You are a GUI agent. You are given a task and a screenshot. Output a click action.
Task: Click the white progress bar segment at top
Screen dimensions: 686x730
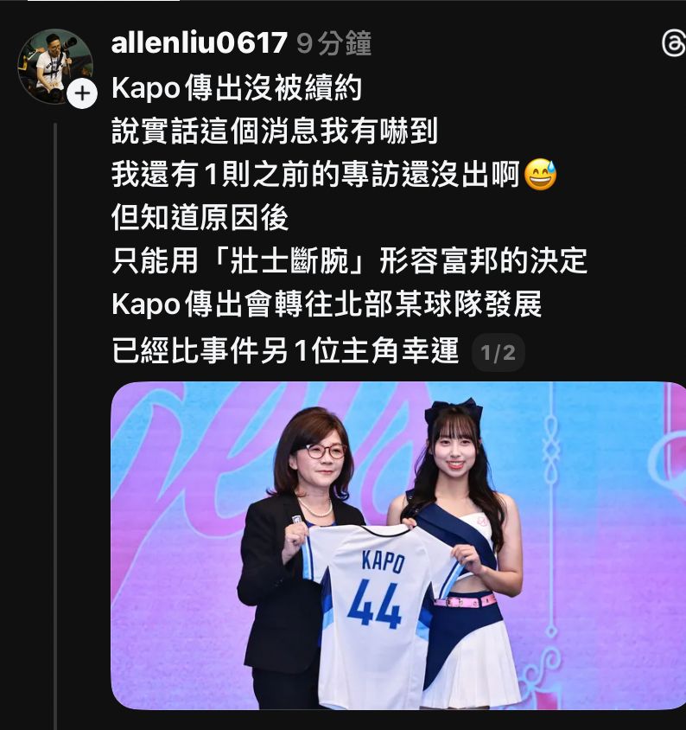point(104,1)
